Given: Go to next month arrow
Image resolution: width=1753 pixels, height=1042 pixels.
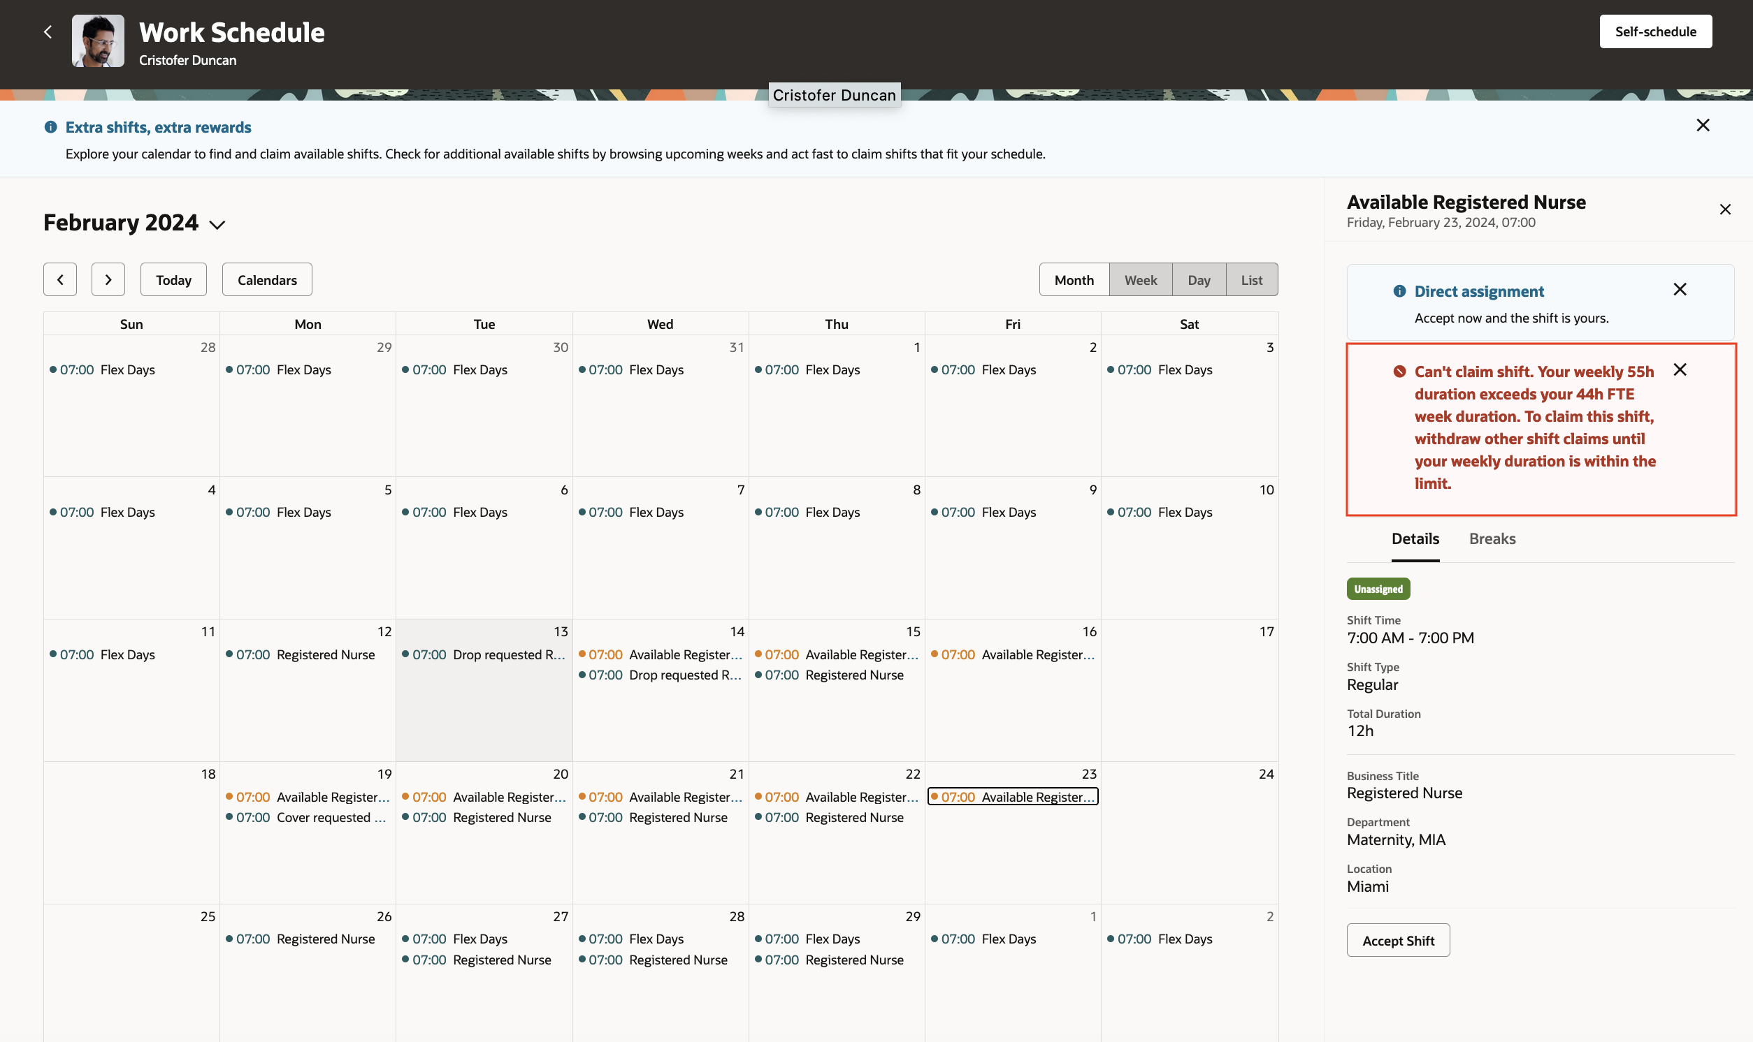Looking at the screenshot, I should click(x=108, y=279).
